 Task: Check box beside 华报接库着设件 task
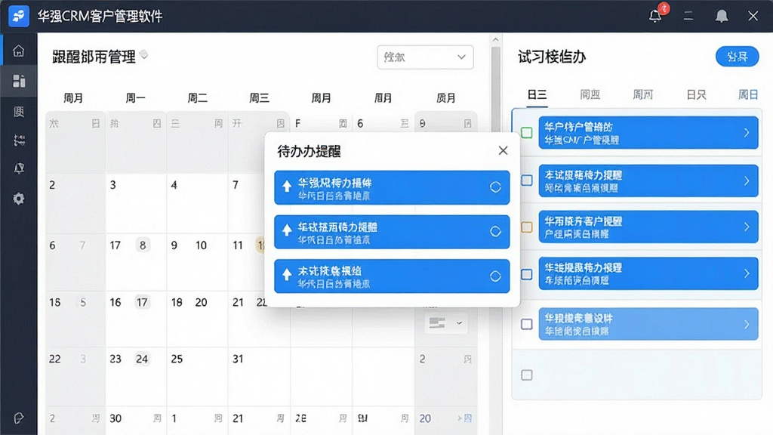click(x=526, y=324)
